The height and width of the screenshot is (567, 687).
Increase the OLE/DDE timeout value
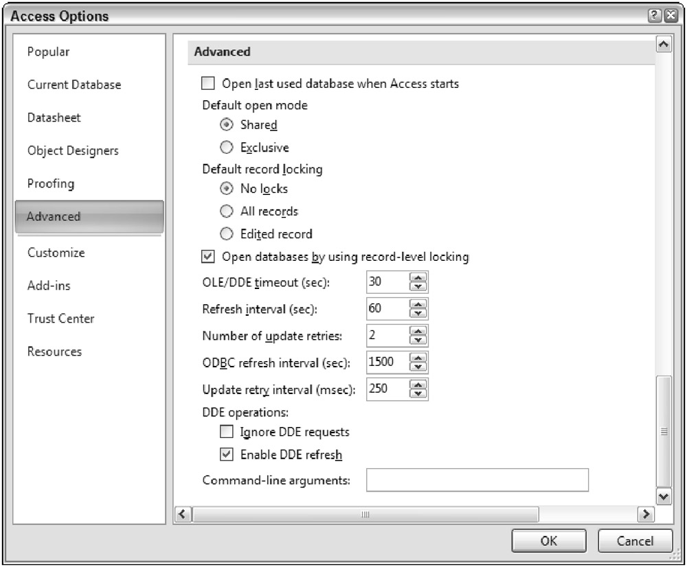(418, 277)
